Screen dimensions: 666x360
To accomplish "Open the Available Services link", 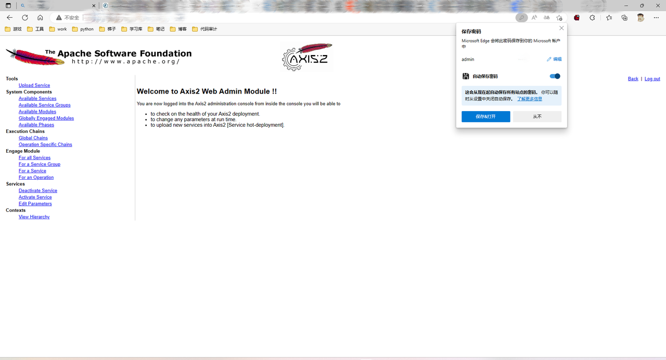I will click(37, 99).
